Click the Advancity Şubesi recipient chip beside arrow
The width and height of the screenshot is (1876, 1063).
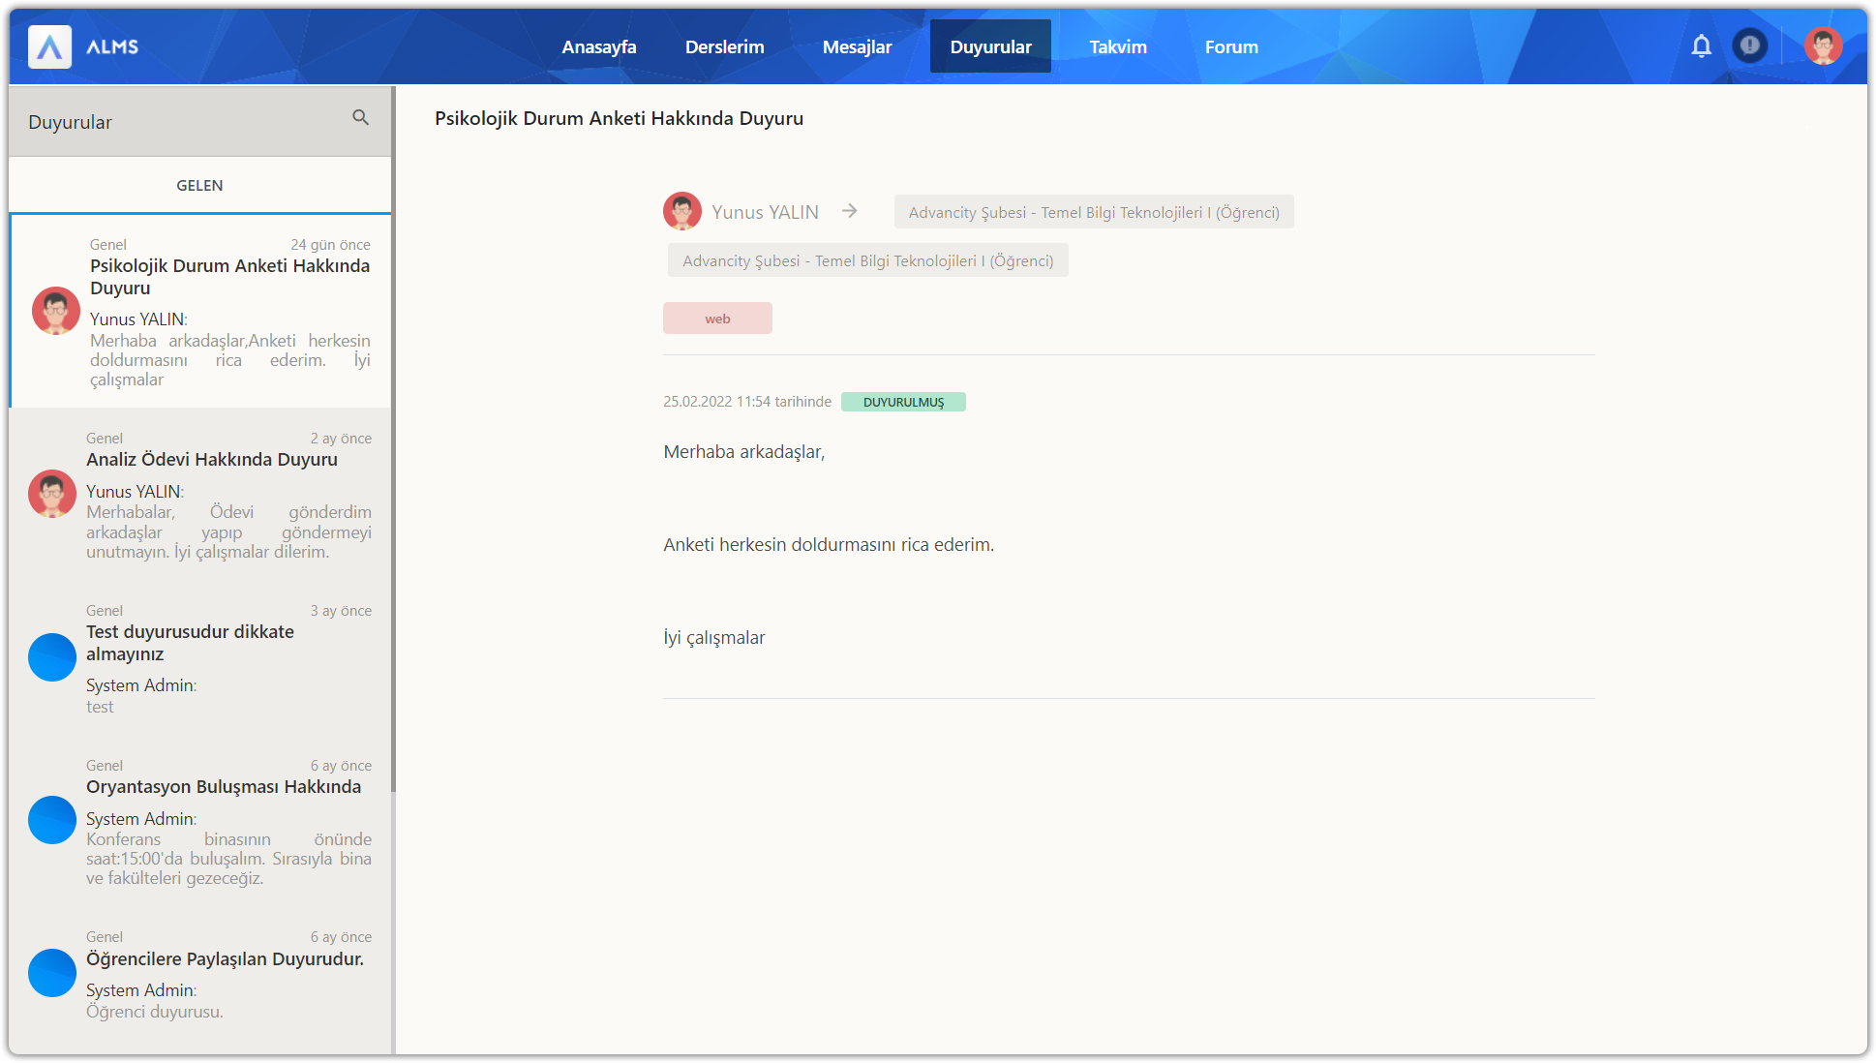pos(1093,212)
